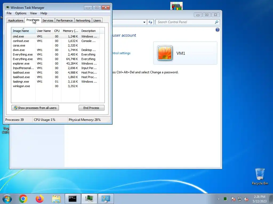The image size is (273, 204).
Task: Click the Task Manager title bar icon
Action: pyautogui.click(x=7, y=7)
